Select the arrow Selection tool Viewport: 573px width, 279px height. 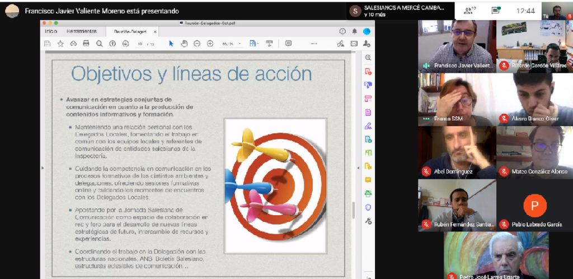pos(171,44)
